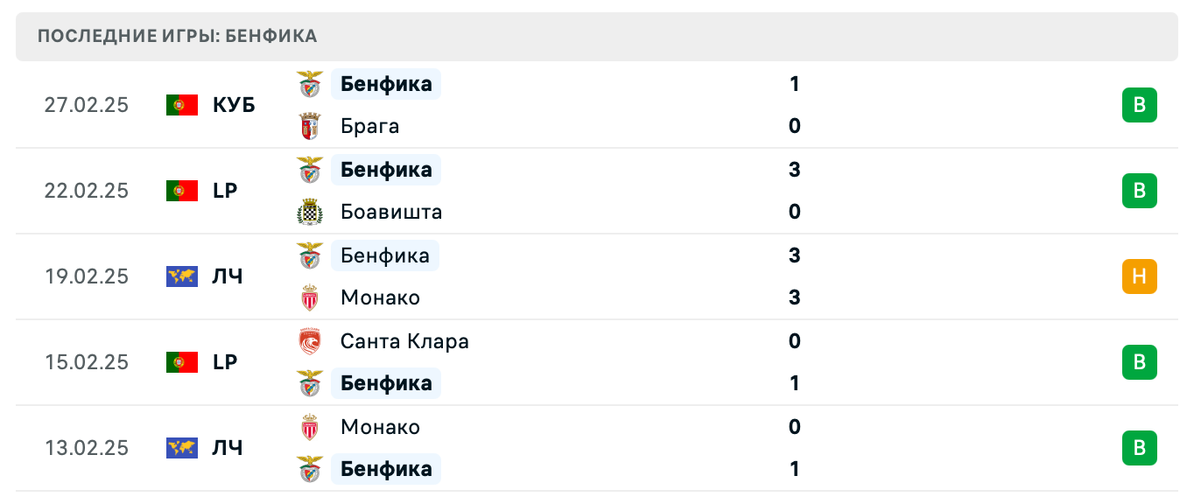Image resolution: width=1194 pixels, height=504 pixels.
Task: Click the Boavista club crest icon
Action: 310,212
